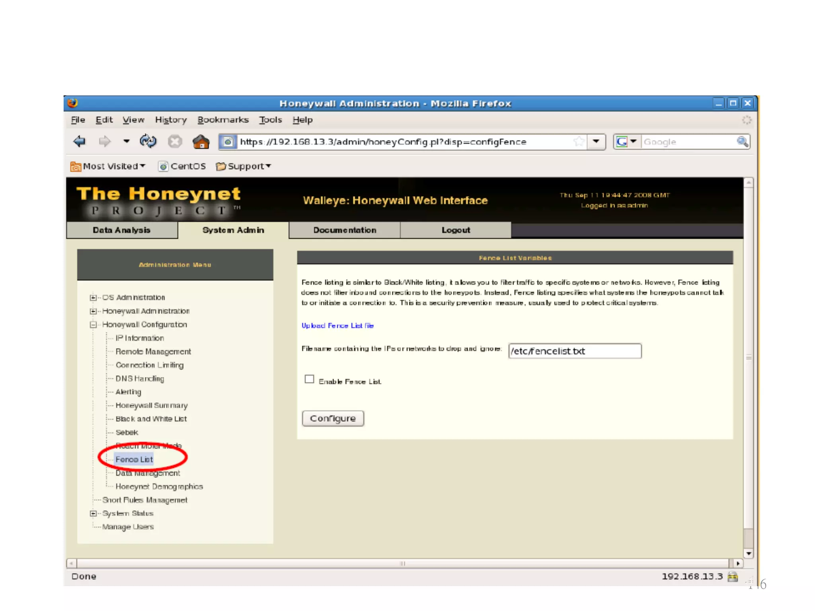The width and height of the screenshot is (815, 611).
Task: Click the Reload page icon
Action: tap(148, 141)
